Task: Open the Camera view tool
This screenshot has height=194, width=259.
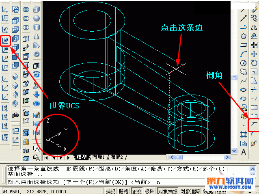Action: point(15,115)
